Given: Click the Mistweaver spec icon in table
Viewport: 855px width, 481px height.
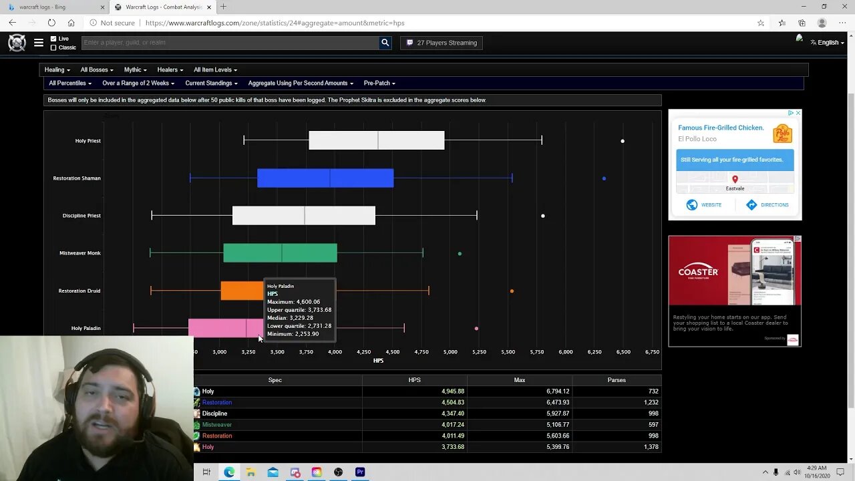Looking at the screenshot, I should coord(196,425).
